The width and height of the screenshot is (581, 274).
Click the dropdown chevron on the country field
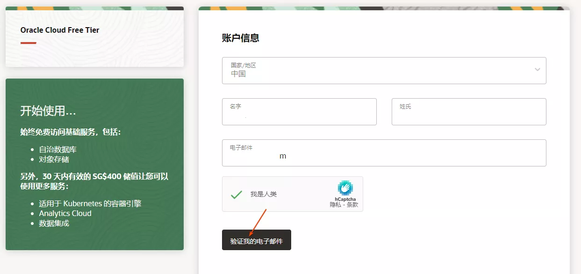537,70
